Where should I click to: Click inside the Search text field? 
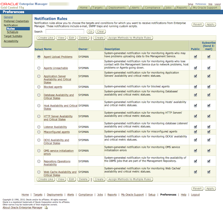(64, 31)
